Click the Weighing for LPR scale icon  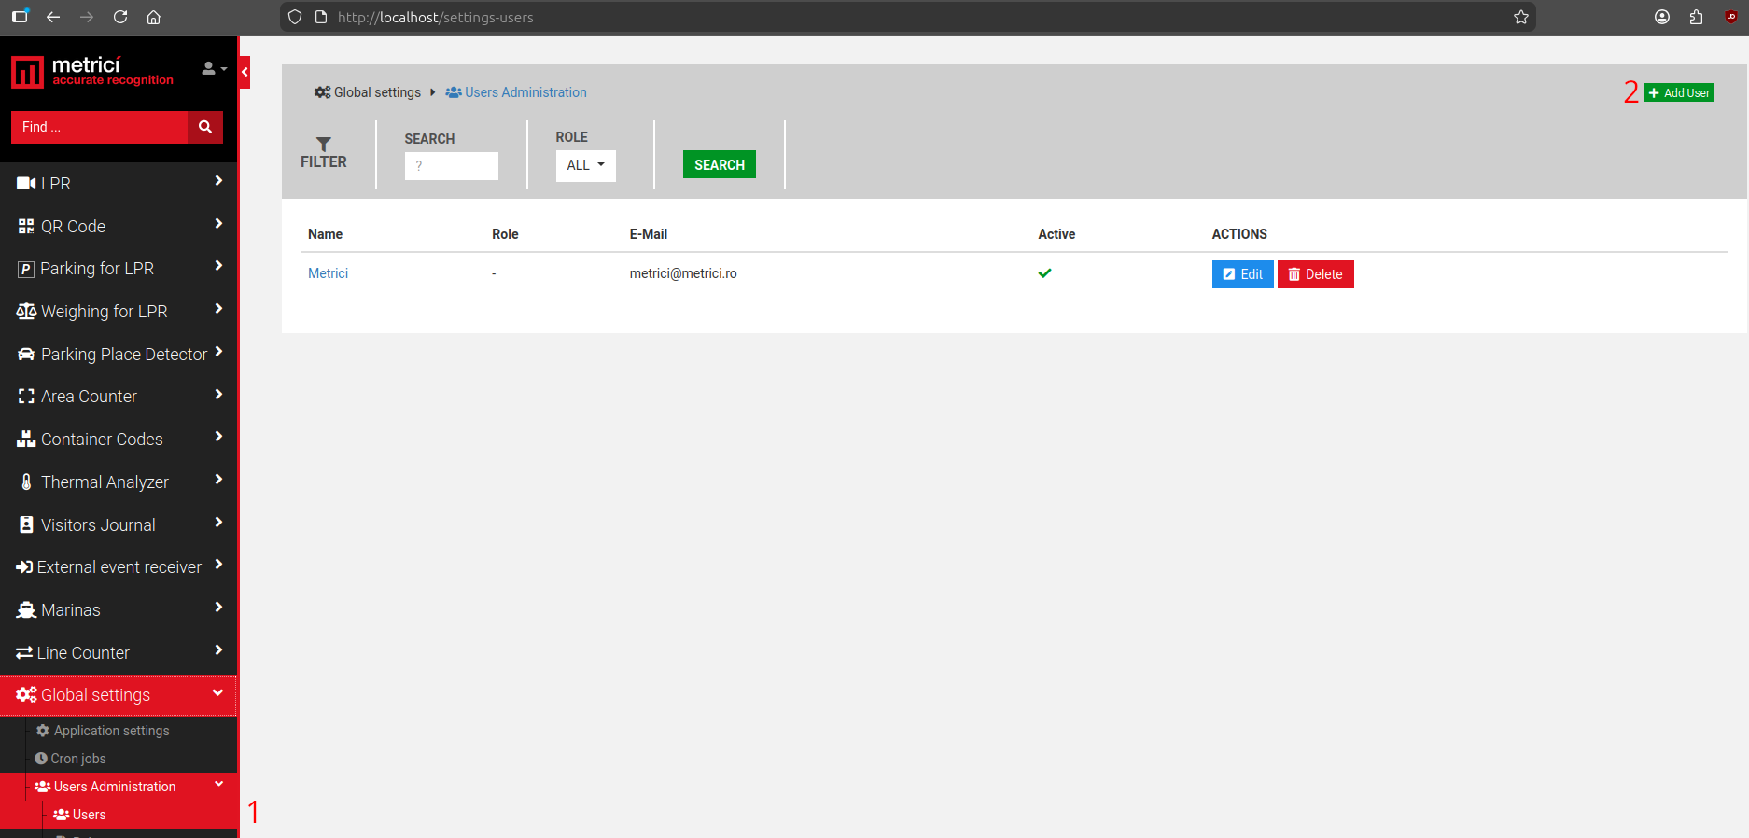point(26,312)
